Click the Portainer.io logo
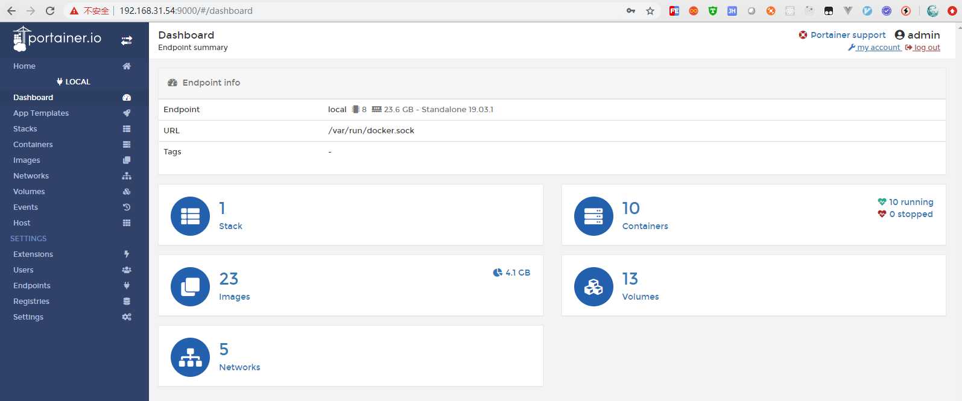 (x=57, y=39)
